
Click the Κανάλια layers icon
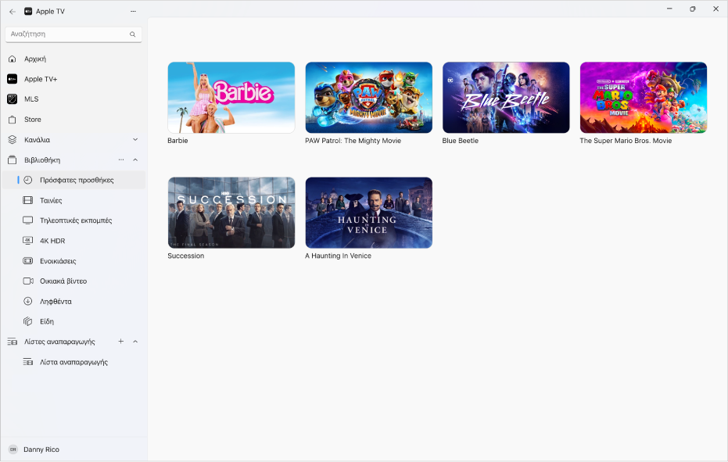click(x=13, y=140)
